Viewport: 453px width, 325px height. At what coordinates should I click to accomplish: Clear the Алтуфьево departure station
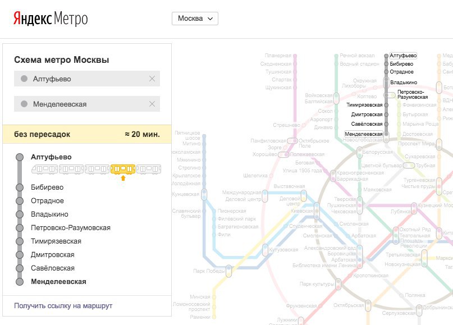152,79
